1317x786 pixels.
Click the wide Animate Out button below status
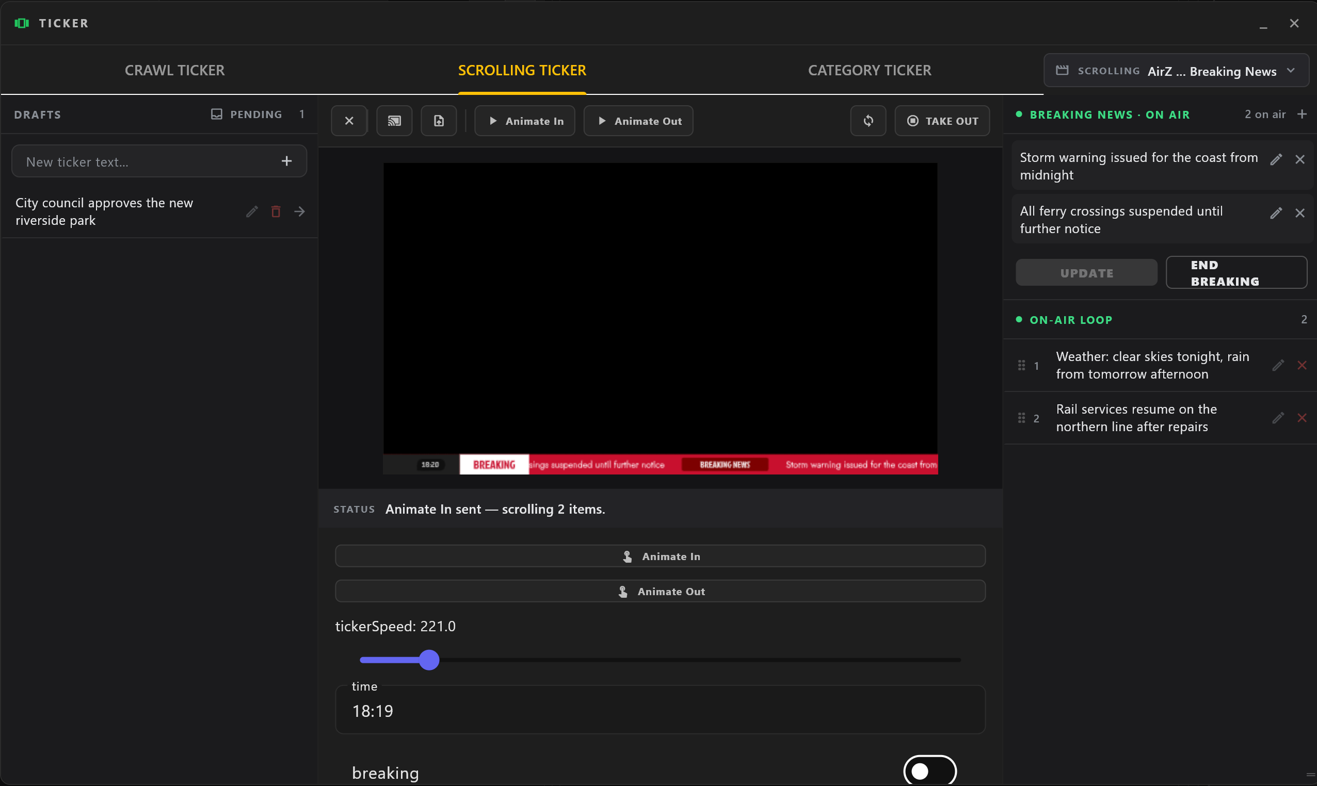click(x=660, y=591)
